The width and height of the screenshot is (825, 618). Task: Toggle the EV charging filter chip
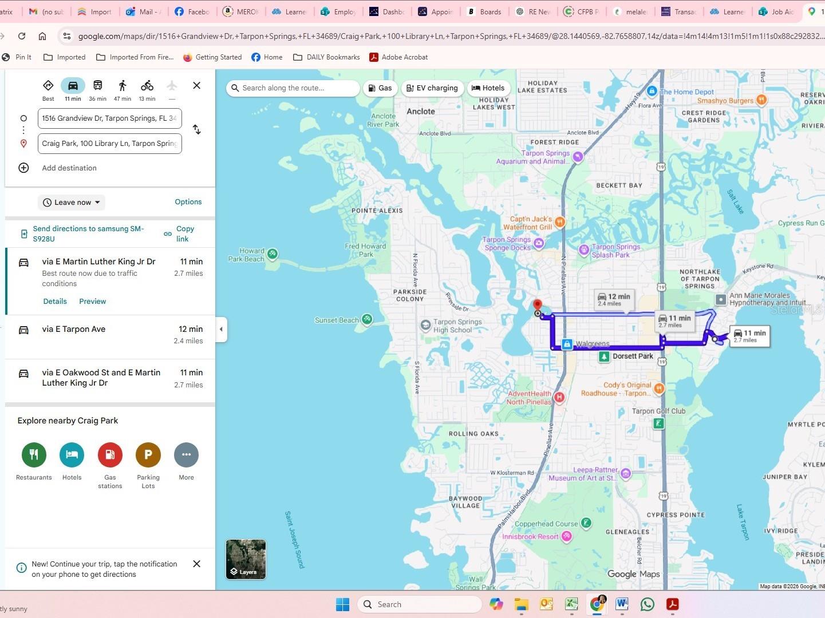(x=432, y=88)
